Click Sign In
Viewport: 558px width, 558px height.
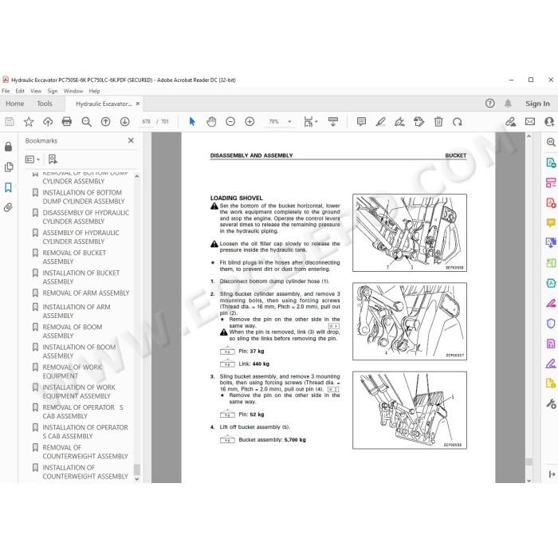(x=537, y=104)
